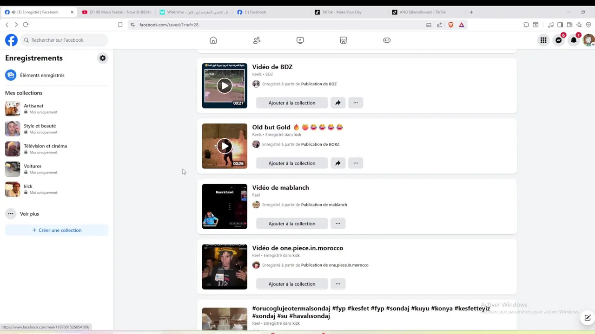This screenshot has width=595, height=334.
Task: Add one.piece.in.morocco video to a collection
Action: 292,284
